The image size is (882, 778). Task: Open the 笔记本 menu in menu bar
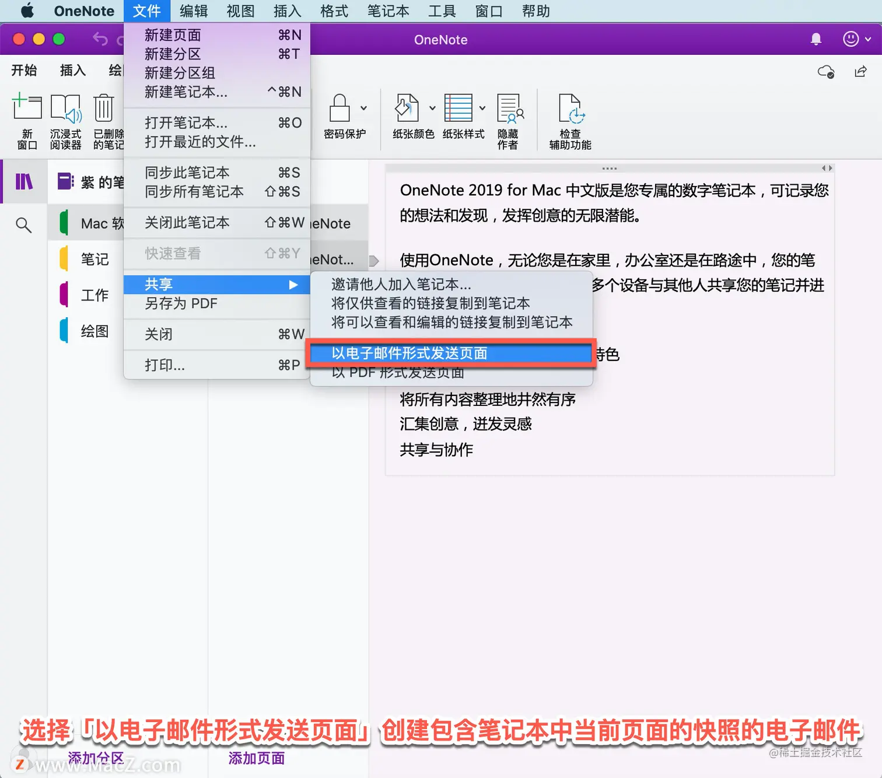388,10
